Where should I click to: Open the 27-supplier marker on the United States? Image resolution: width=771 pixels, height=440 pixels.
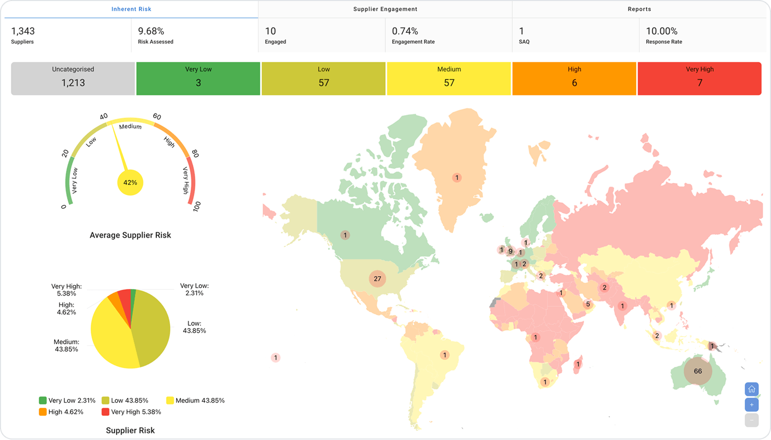tap(377, 279)
